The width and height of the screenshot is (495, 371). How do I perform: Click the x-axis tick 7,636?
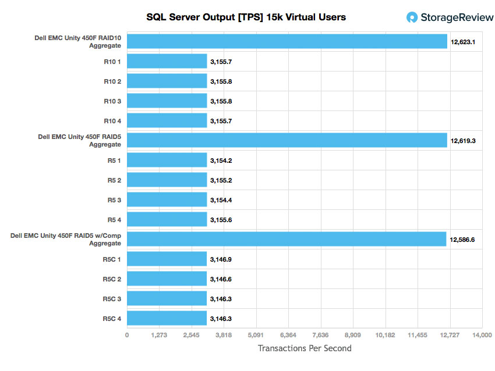(321, 335)
